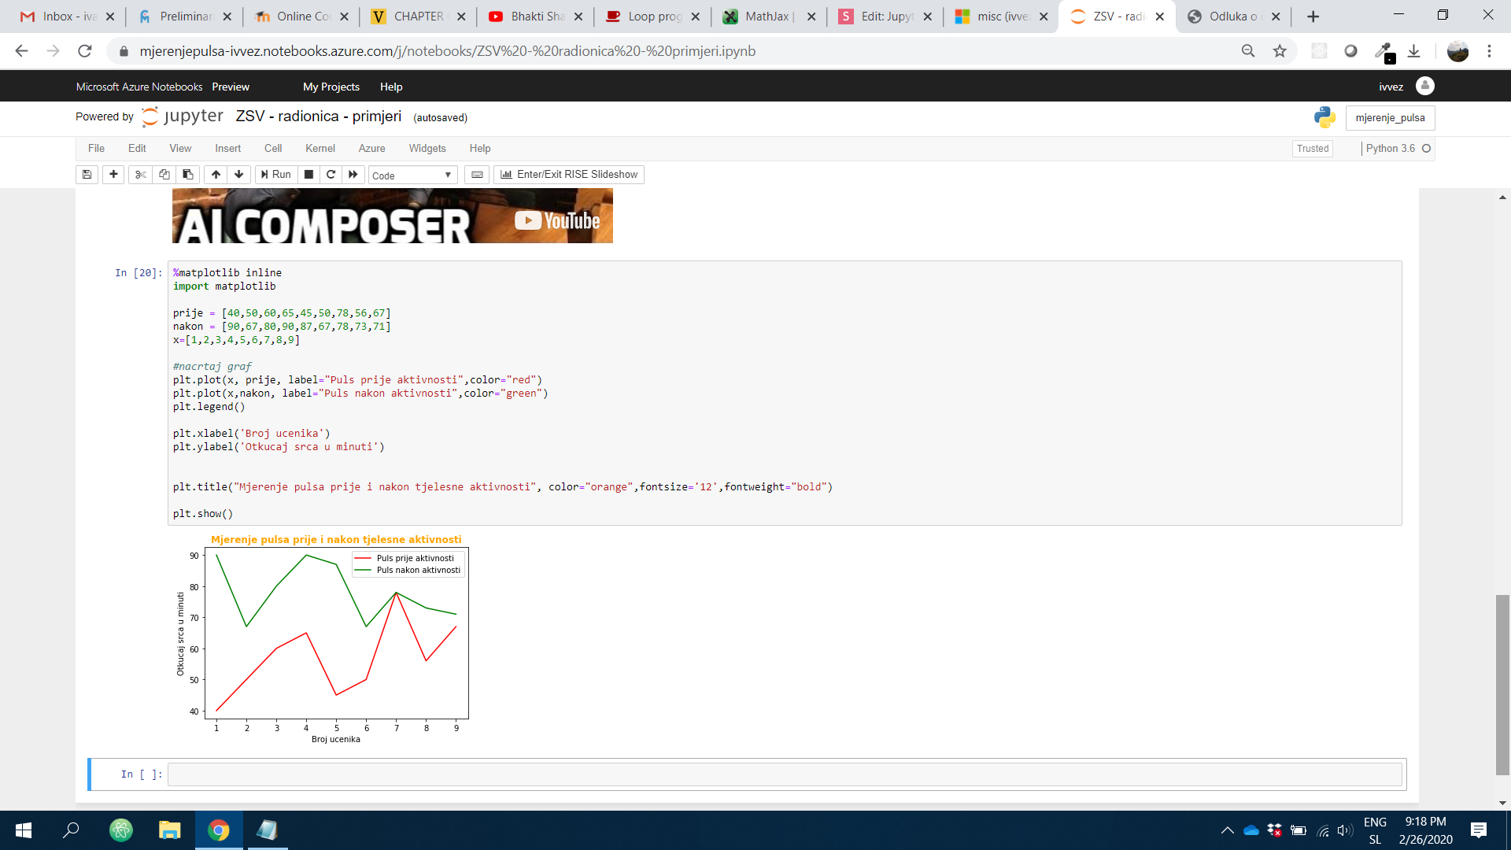Restart the kernel with the circular arrow
The width and height of the screenshot is (1511, 850).
(x=331, y=175)
